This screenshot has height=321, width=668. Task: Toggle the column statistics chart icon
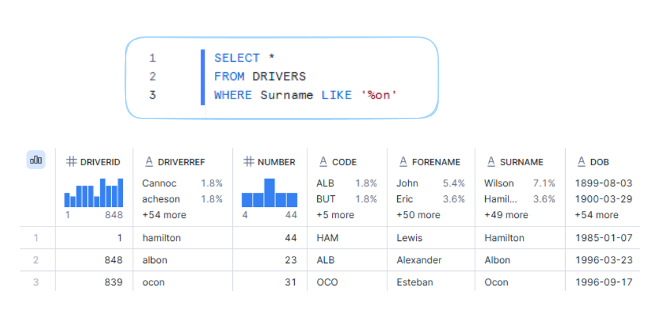coord(36,160)
